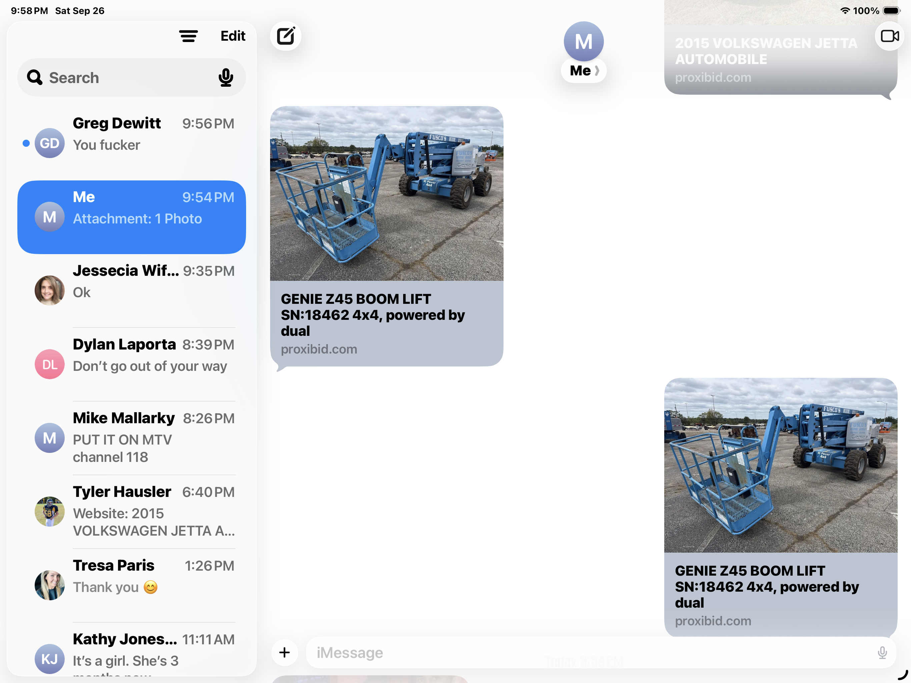Tap the 9:58 PM clock in status bar
This screenshot has width=911, height=683.
pos(29,11)
